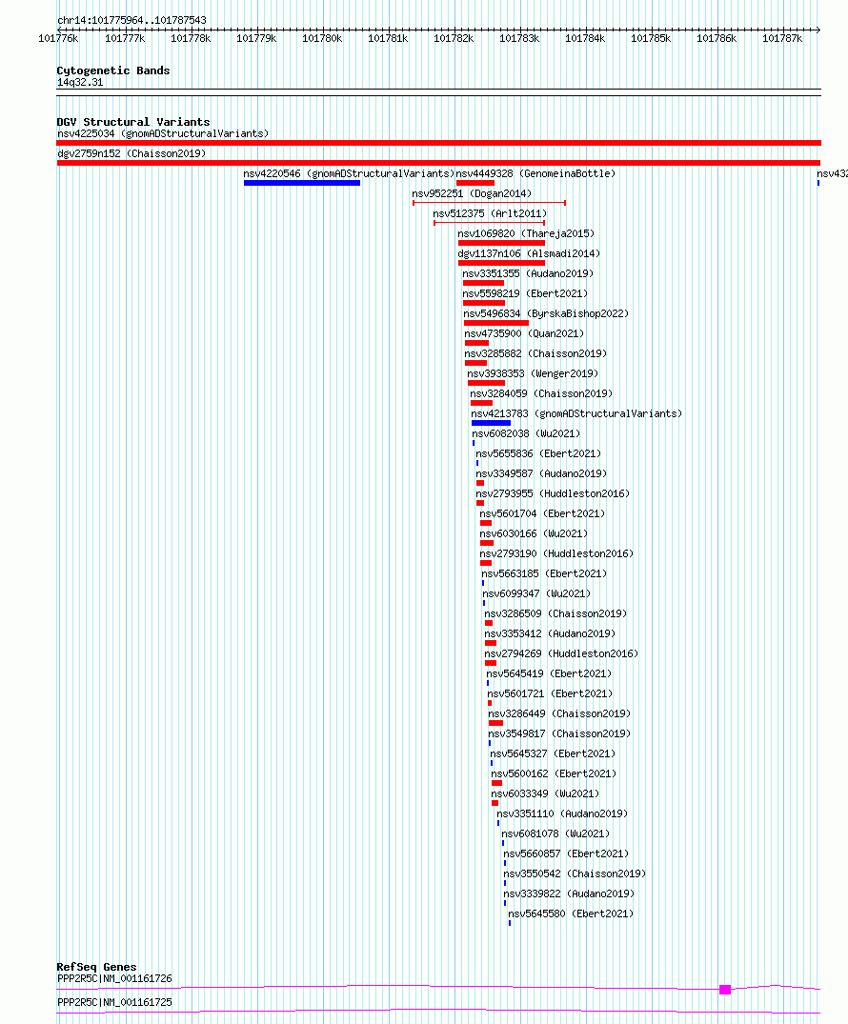Image resolution: width=848 pixels, height=1024 pixels.
Task: Click the magenta exon block of PPP2R5C
Action: 725,990
